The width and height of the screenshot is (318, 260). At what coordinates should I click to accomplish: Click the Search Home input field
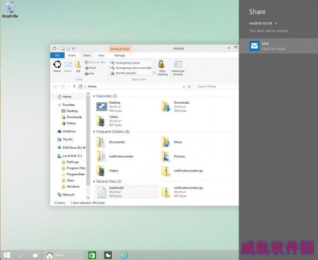pyautogui.click(x=217, y=86)
